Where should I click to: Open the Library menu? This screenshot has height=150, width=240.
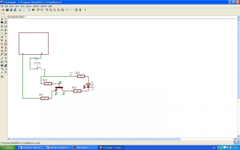point(28,6)
